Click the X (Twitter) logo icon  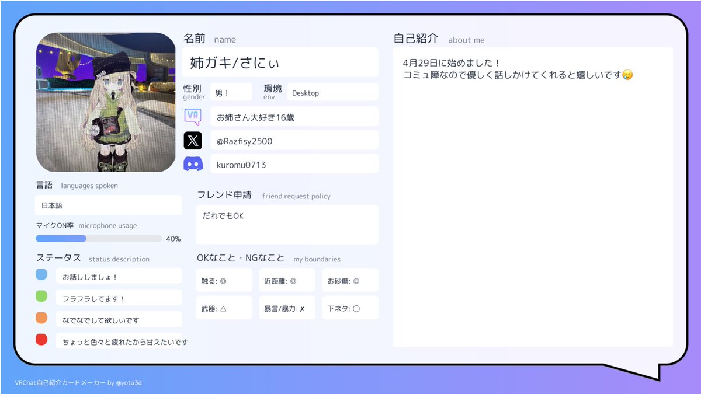[193, 141]
